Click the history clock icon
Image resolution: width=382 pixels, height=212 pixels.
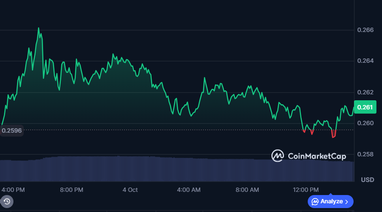7,202
